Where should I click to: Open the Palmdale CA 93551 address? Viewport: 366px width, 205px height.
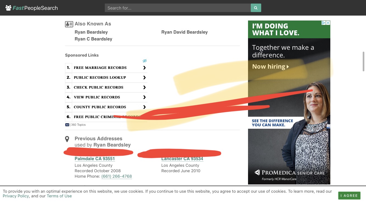[95, 159]
